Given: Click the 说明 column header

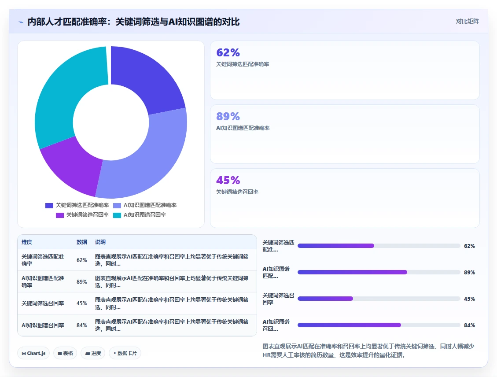Looking at the screenshot, I should pos(100,242).
